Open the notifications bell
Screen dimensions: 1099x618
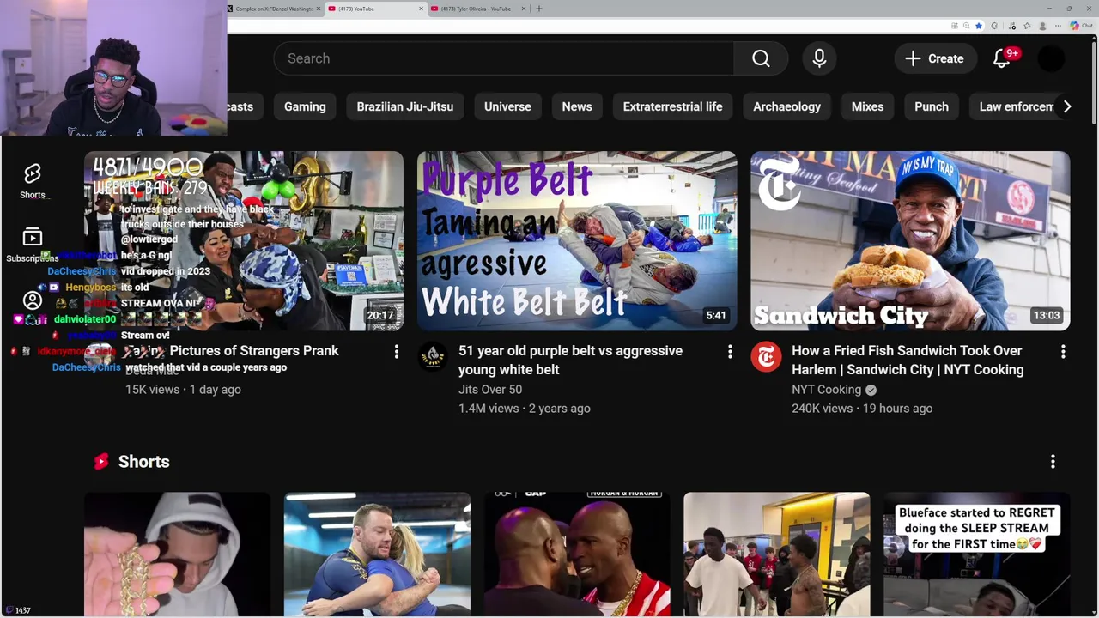[x=1002, y=58]
